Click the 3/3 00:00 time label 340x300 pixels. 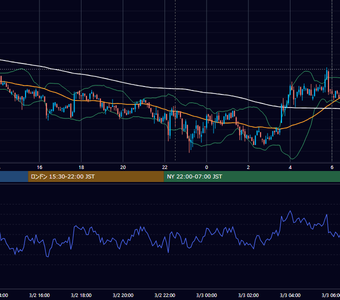(206, 295)
